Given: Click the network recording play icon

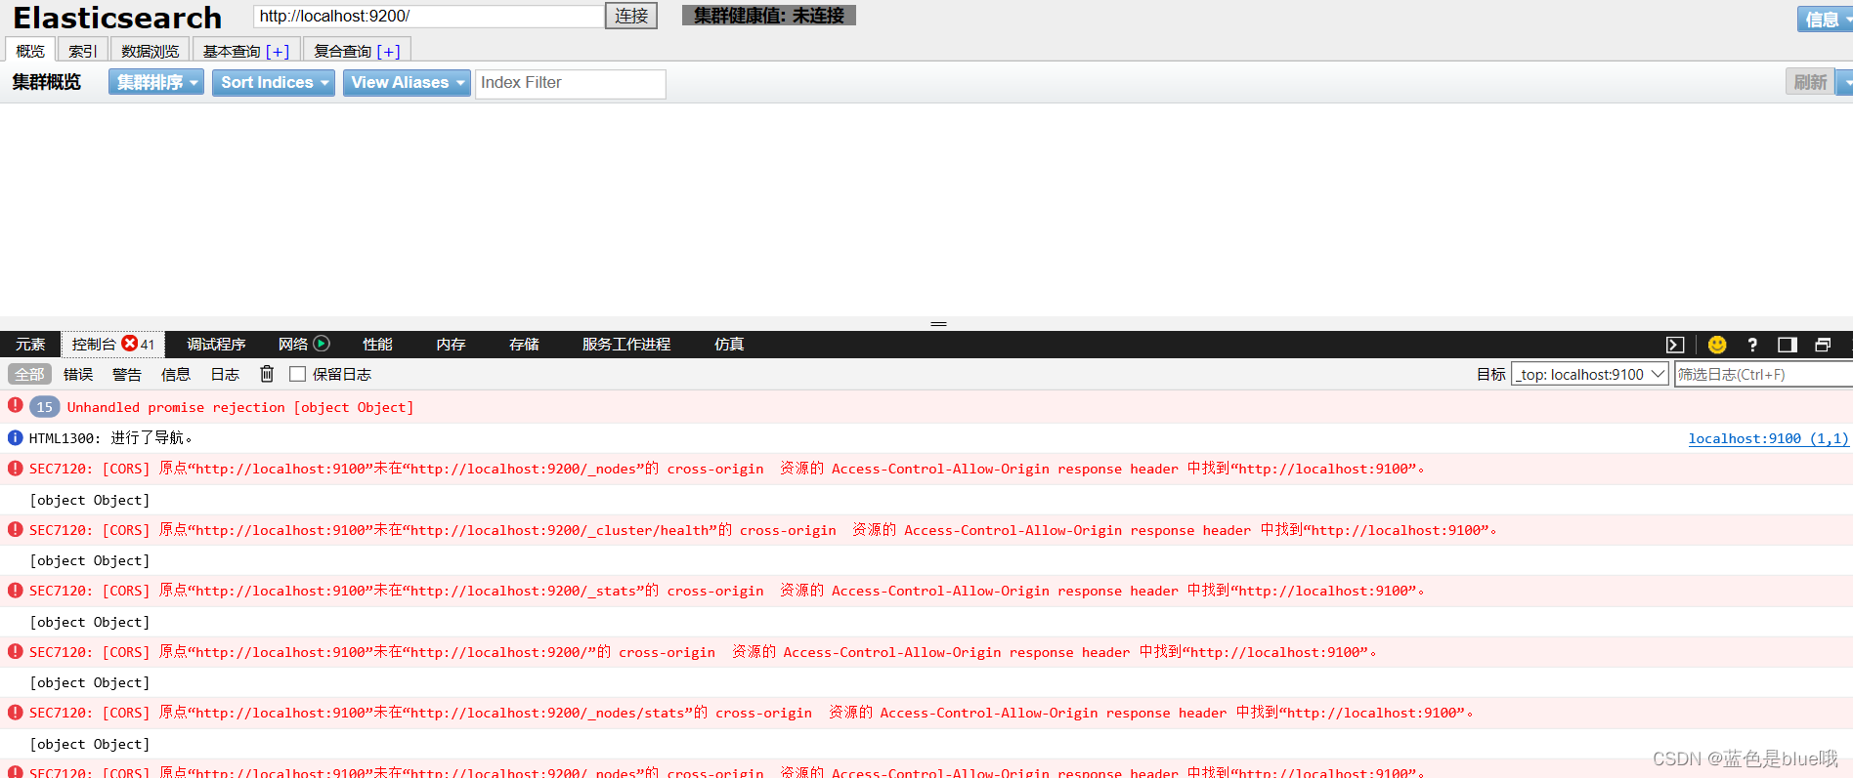Looking at the screenshot, I should pyautogui.click(x=322, y=344).
